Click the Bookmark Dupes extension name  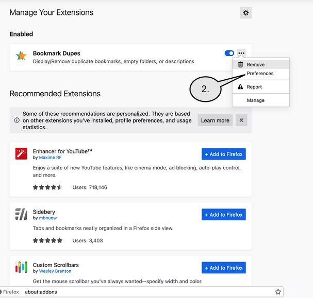click(x=57, y=54)
